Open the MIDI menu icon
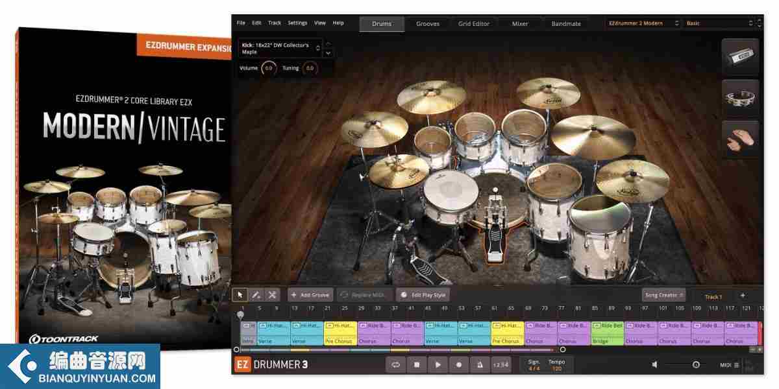779x389 pixels. click(736, 365)
